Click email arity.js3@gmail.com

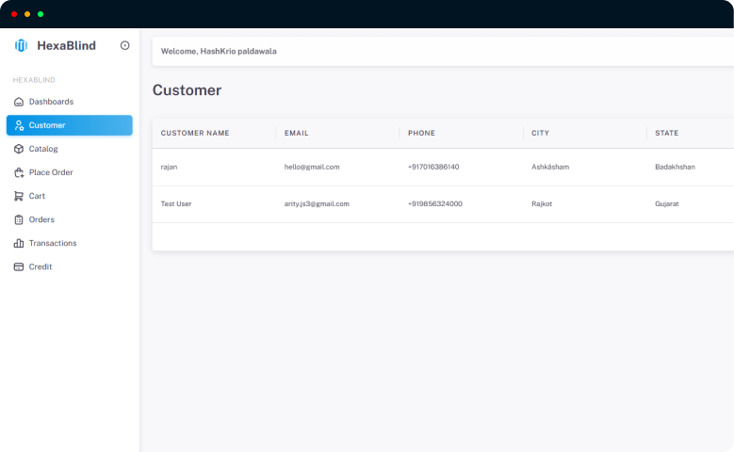(x=317, y=203)
